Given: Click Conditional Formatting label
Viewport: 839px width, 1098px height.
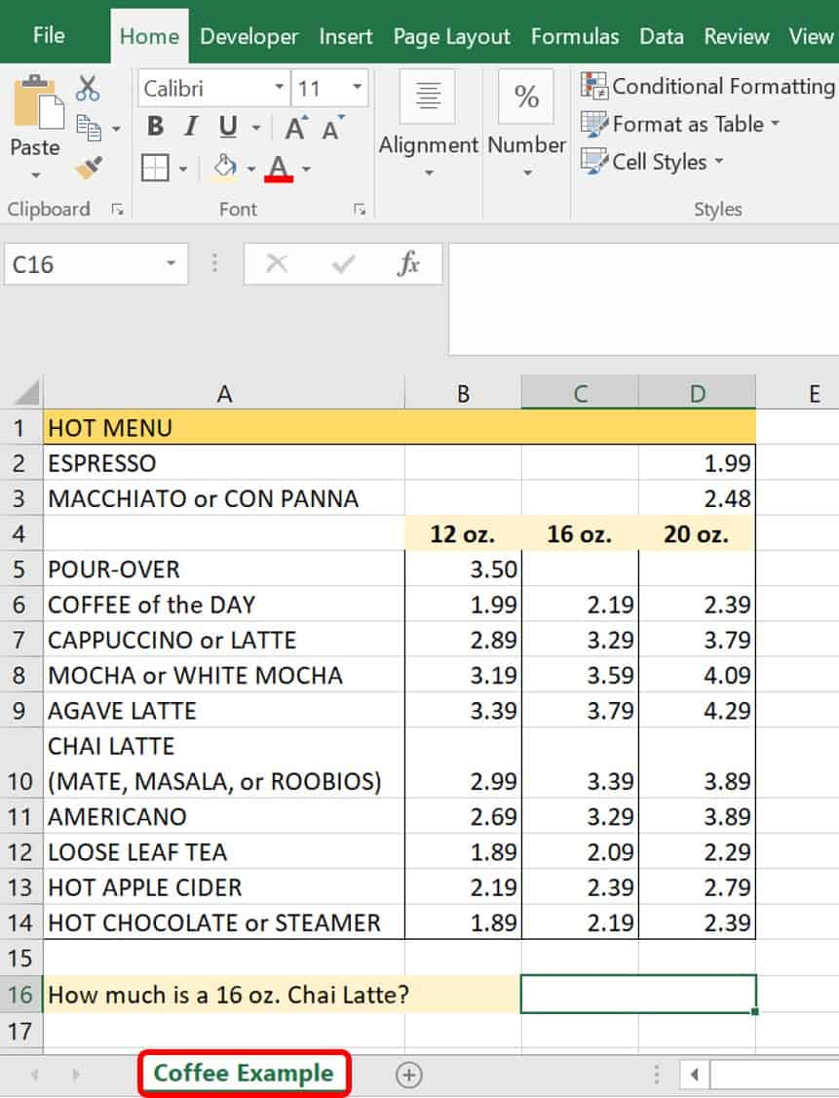Looking at the screenshot, I should (724, 86).
